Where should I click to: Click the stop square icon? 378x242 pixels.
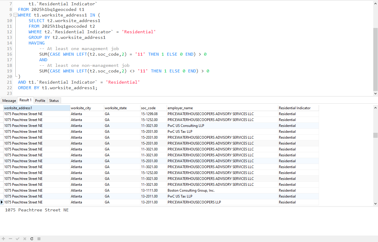39,239
